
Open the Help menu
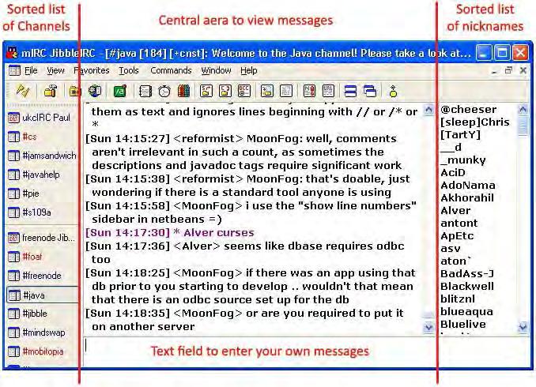pos(248,70)
